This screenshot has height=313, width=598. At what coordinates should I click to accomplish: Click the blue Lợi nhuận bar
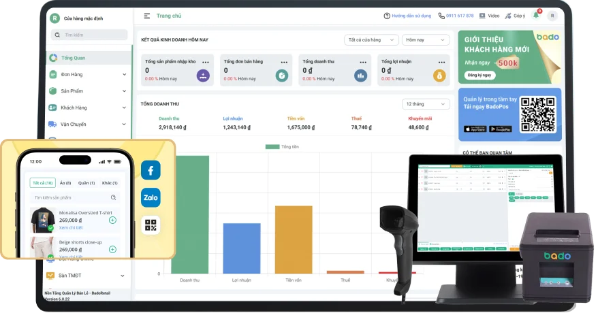tap(242, 248)
